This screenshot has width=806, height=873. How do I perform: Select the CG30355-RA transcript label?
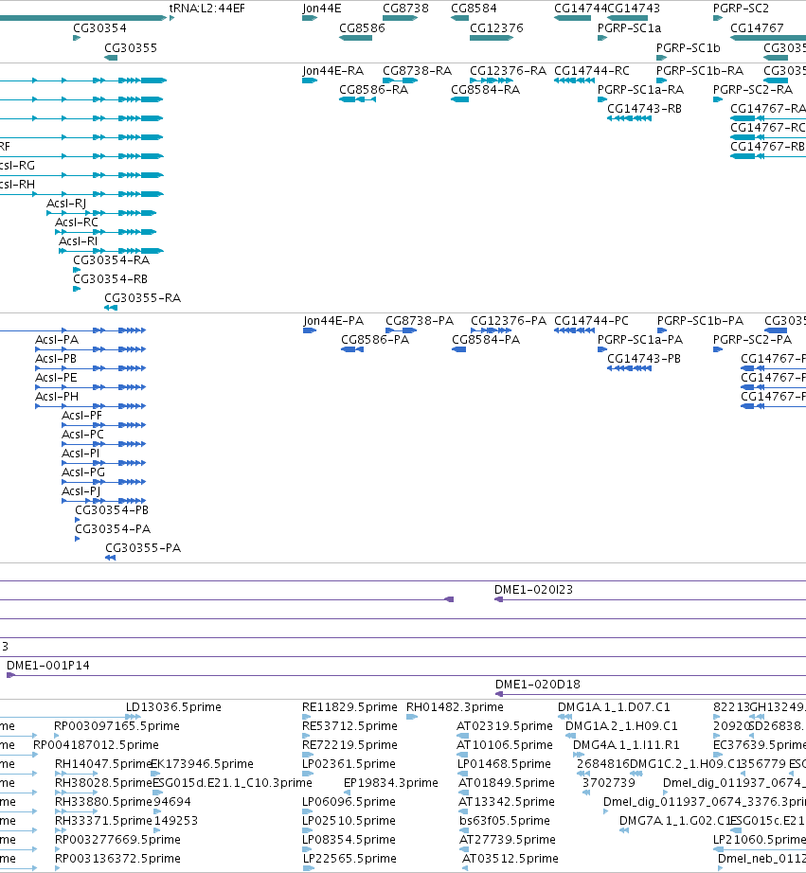pyautogui.click(x=143, y=298)
